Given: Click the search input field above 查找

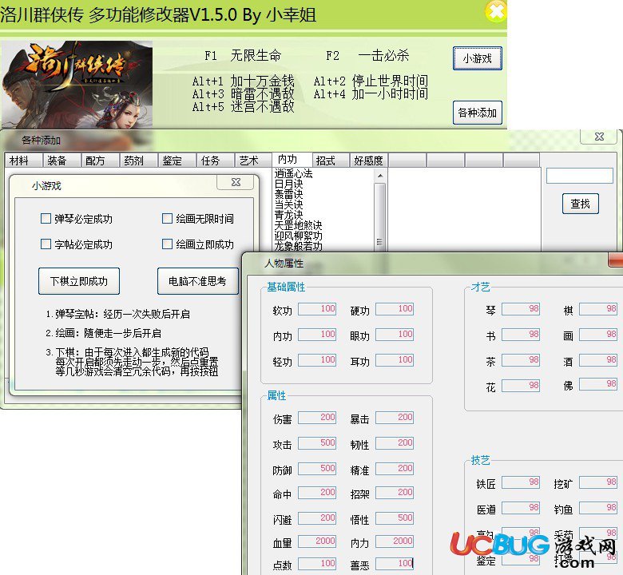Looking at the screenshot, I should pyautogui.click(x=579, y=176).
